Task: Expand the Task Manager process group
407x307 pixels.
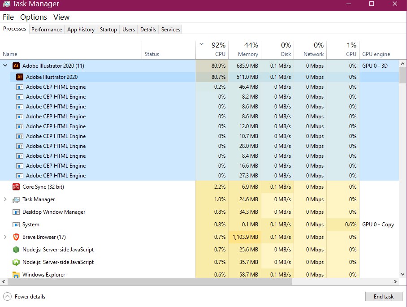Action: click(5, 199)
